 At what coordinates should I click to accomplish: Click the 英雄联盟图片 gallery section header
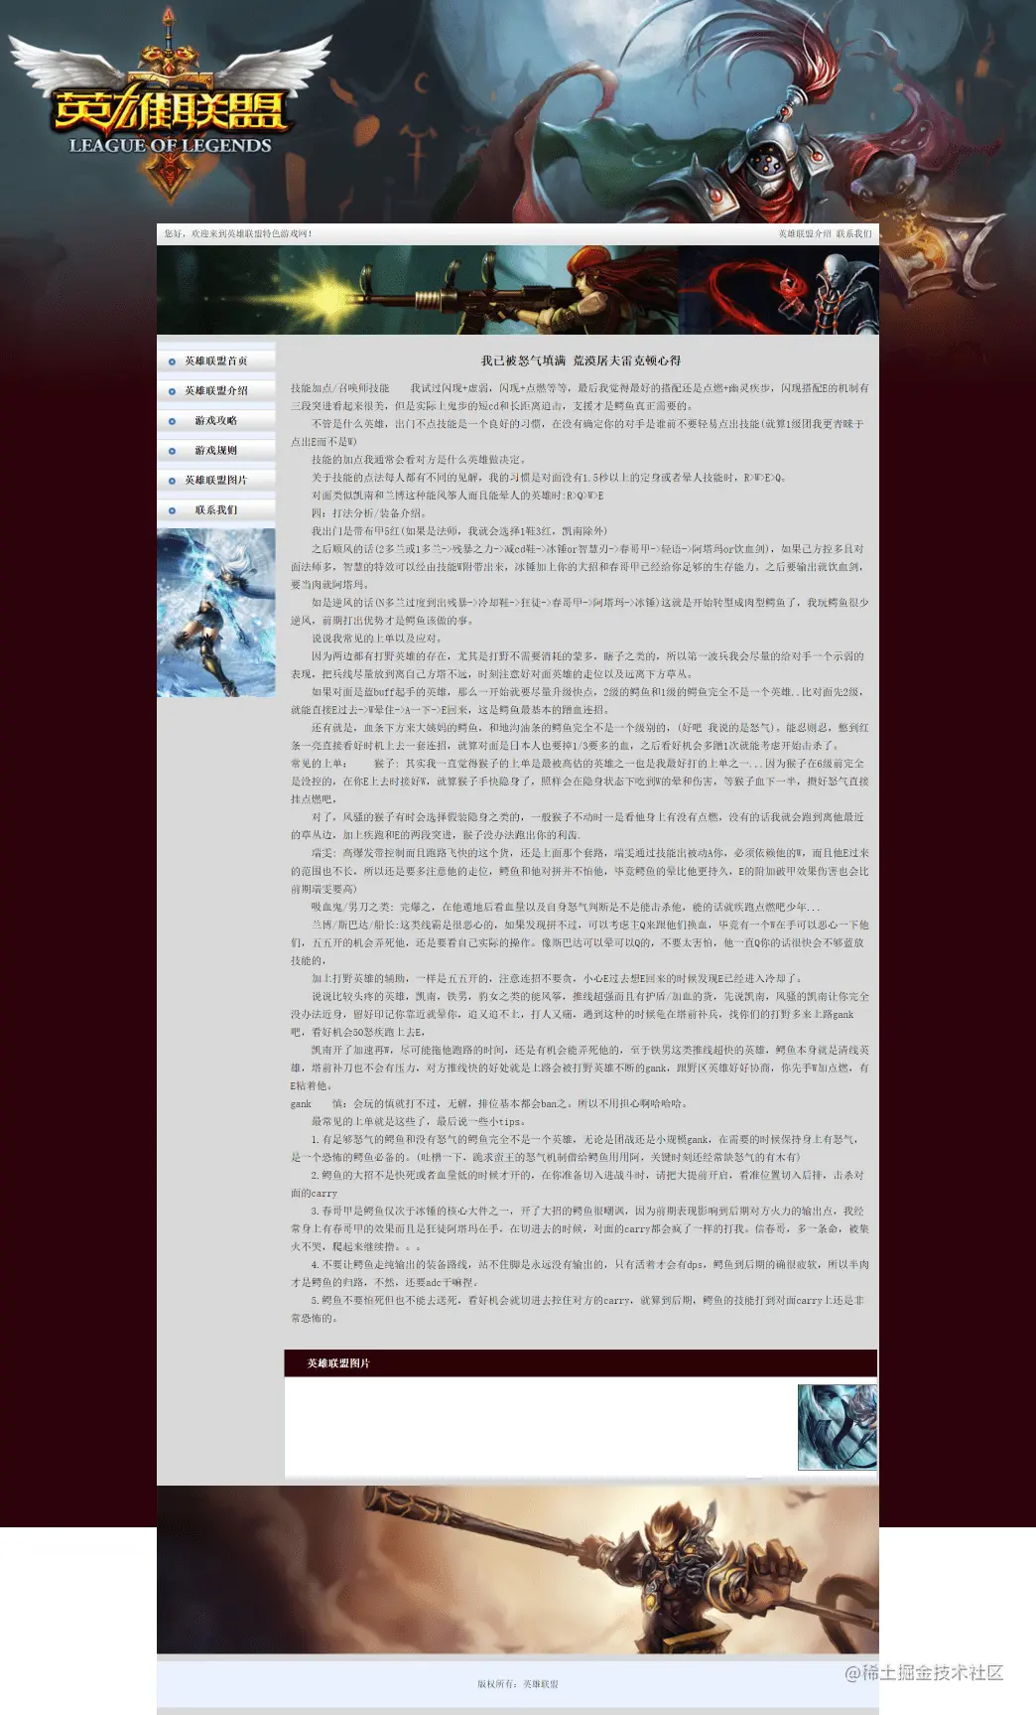tap(581, 1362)
